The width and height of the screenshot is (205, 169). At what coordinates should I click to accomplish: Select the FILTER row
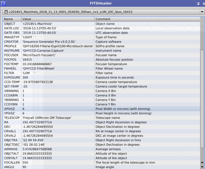(101, 73)
